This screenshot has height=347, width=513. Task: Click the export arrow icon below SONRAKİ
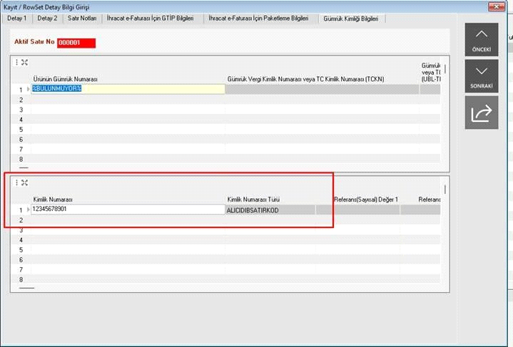click(x=482, y=113)
